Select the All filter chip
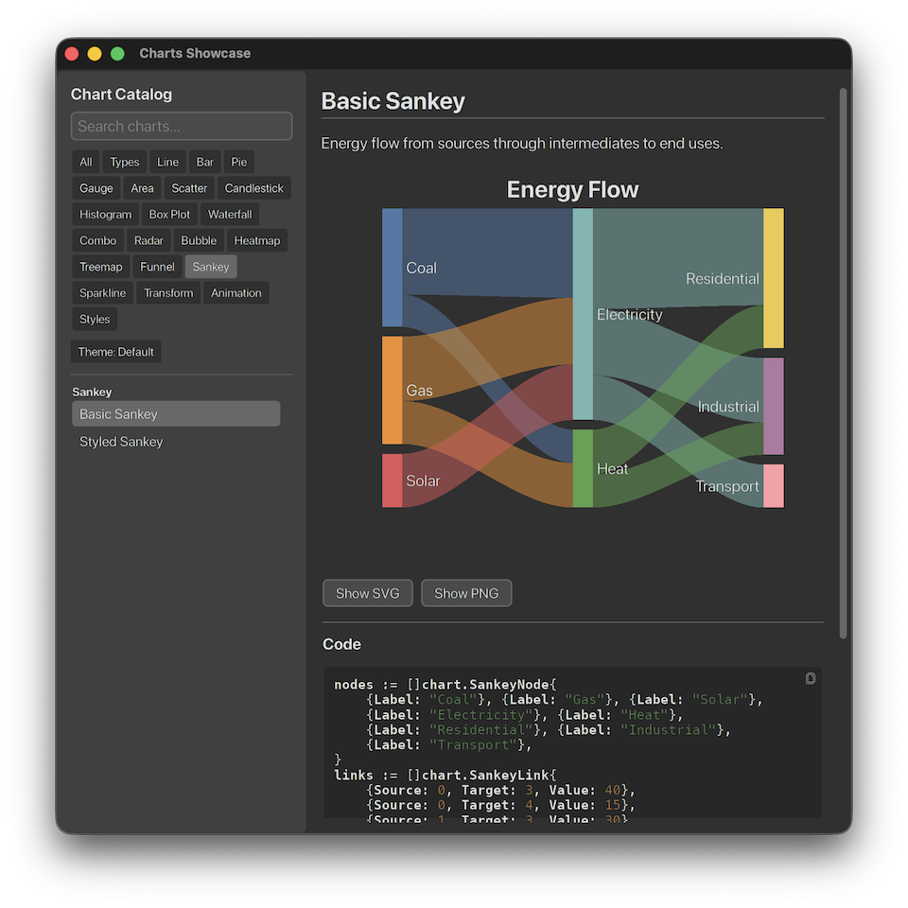 coord(86,162)
